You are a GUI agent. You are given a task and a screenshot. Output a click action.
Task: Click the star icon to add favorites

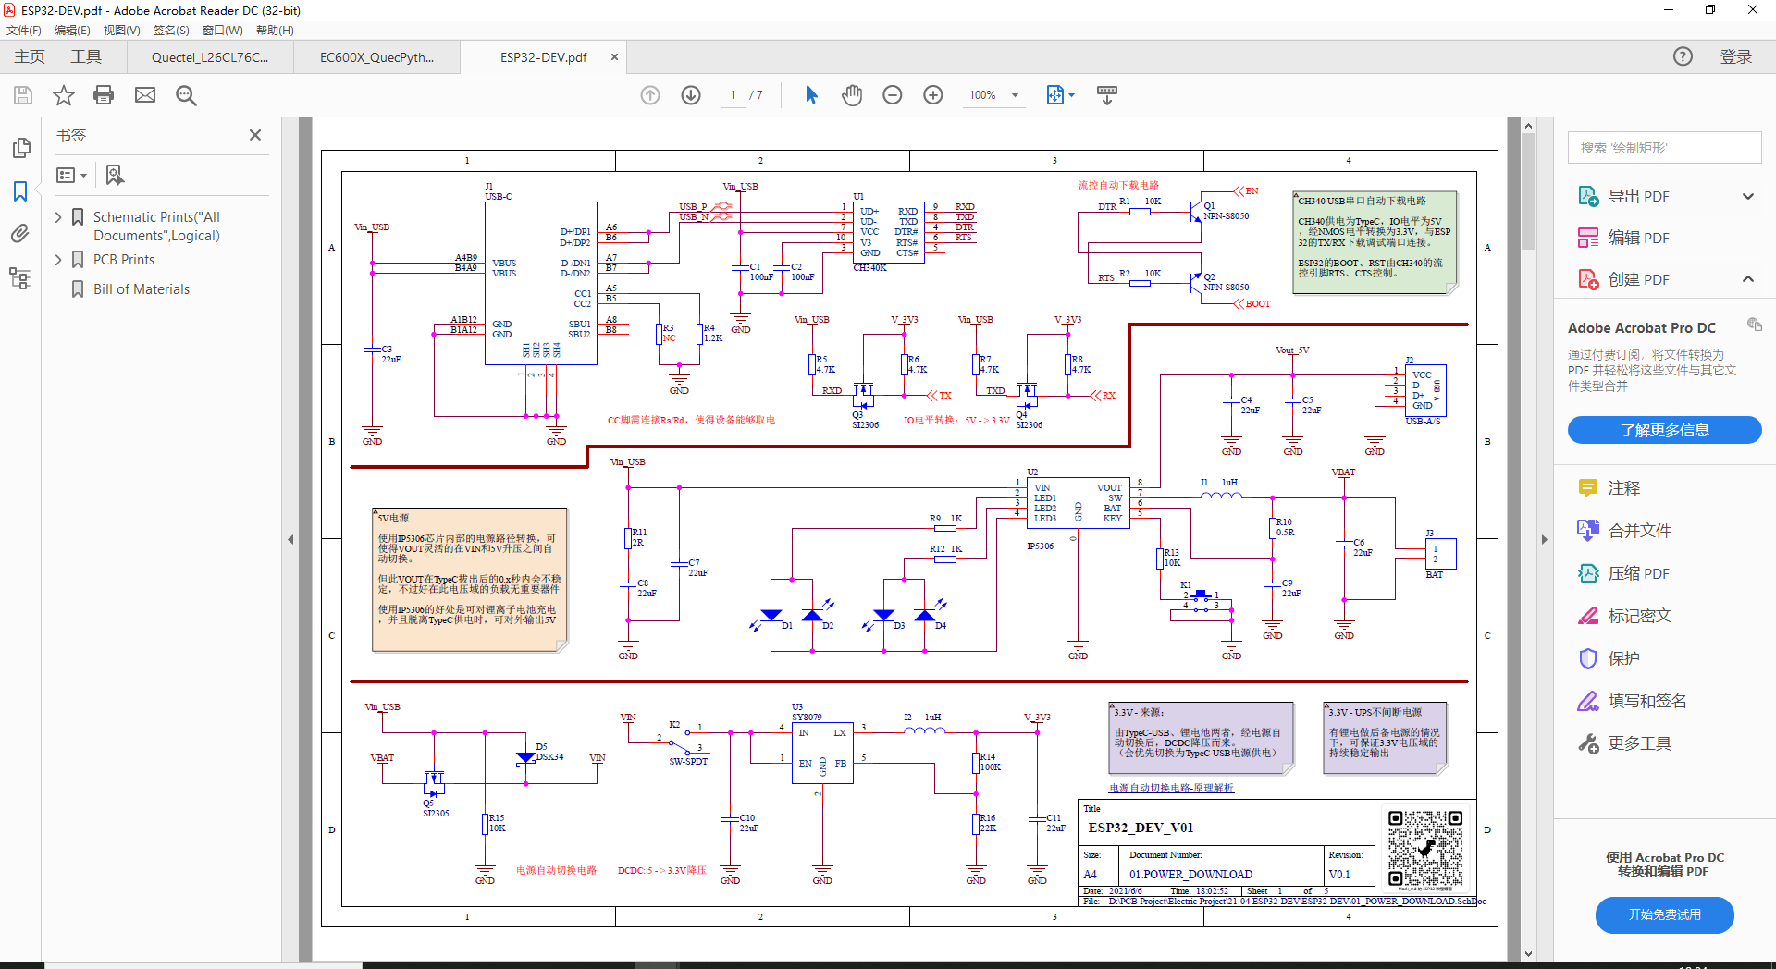tap(62, 94)
